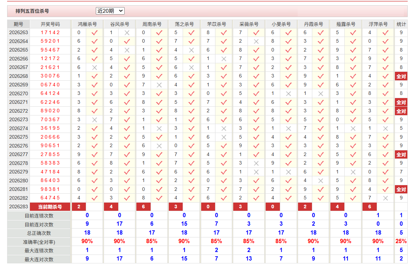This screenshot has height=268, width=412.
Task: Click the 最大连对次数 row label
Action: (39, 259)
